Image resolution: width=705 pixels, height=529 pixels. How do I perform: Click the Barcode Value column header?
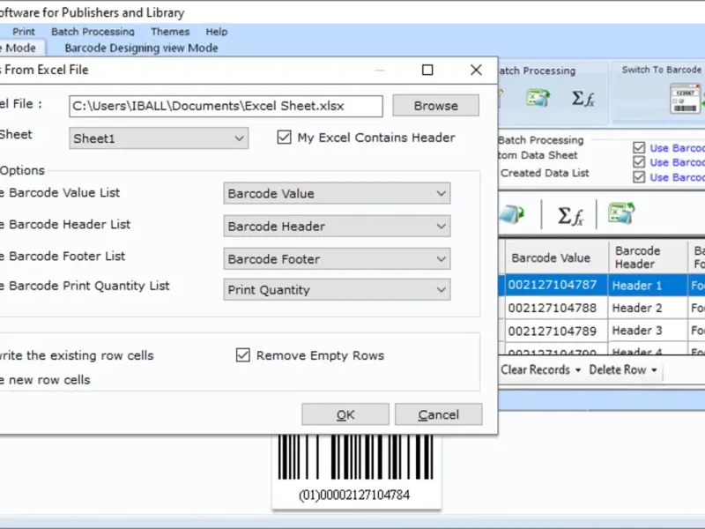pyautogui.click(x=557, y=257)
